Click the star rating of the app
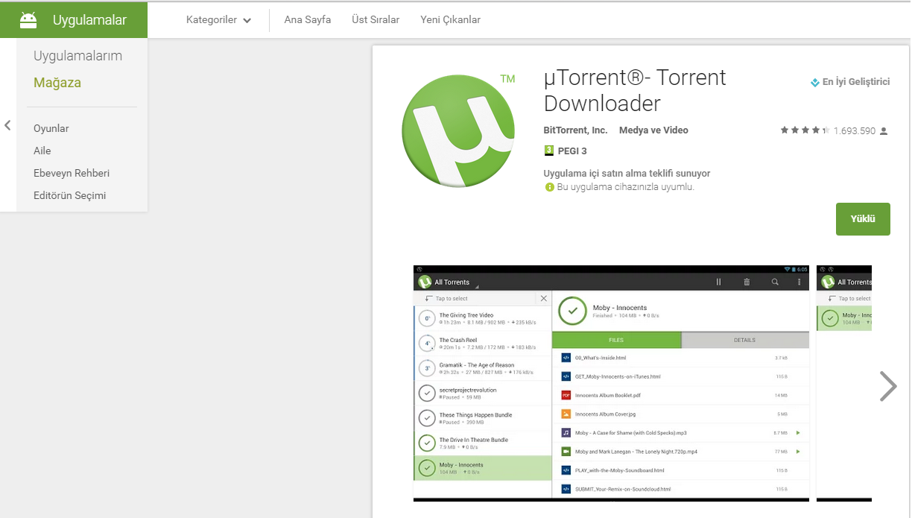This screenshot has width=912, height=518. [805, 130]
